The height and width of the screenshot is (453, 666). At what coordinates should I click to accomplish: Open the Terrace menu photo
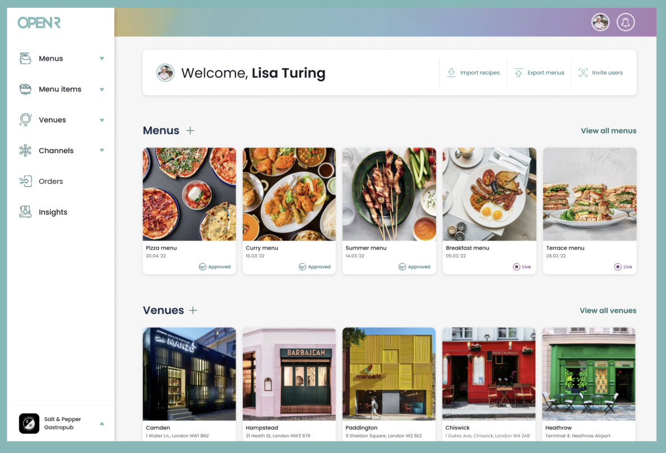pos(590,194)
